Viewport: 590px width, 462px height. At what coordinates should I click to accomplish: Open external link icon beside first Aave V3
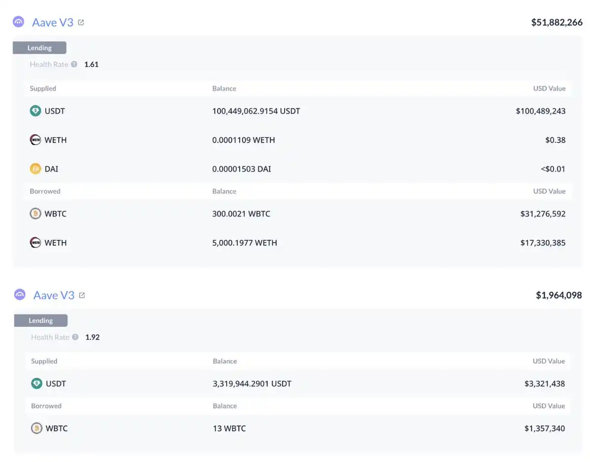tap(81, 22)
